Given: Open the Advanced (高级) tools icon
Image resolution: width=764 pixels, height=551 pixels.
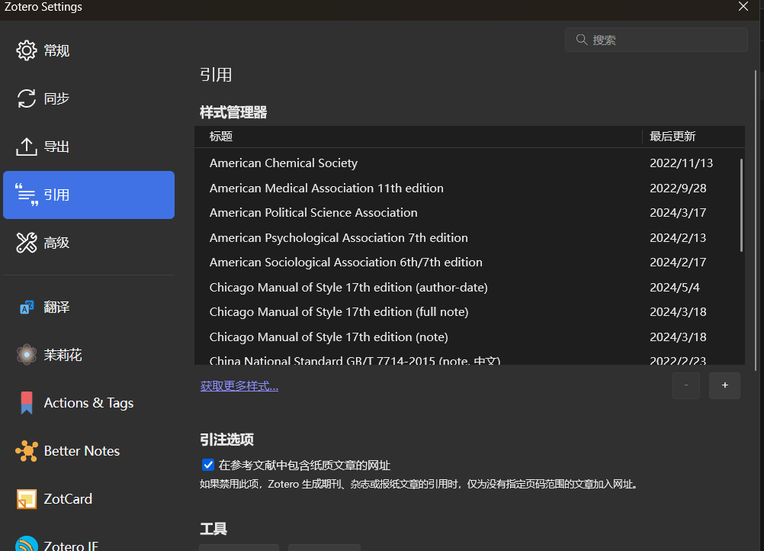Looking at the screenshot, I should click(27, 243).
